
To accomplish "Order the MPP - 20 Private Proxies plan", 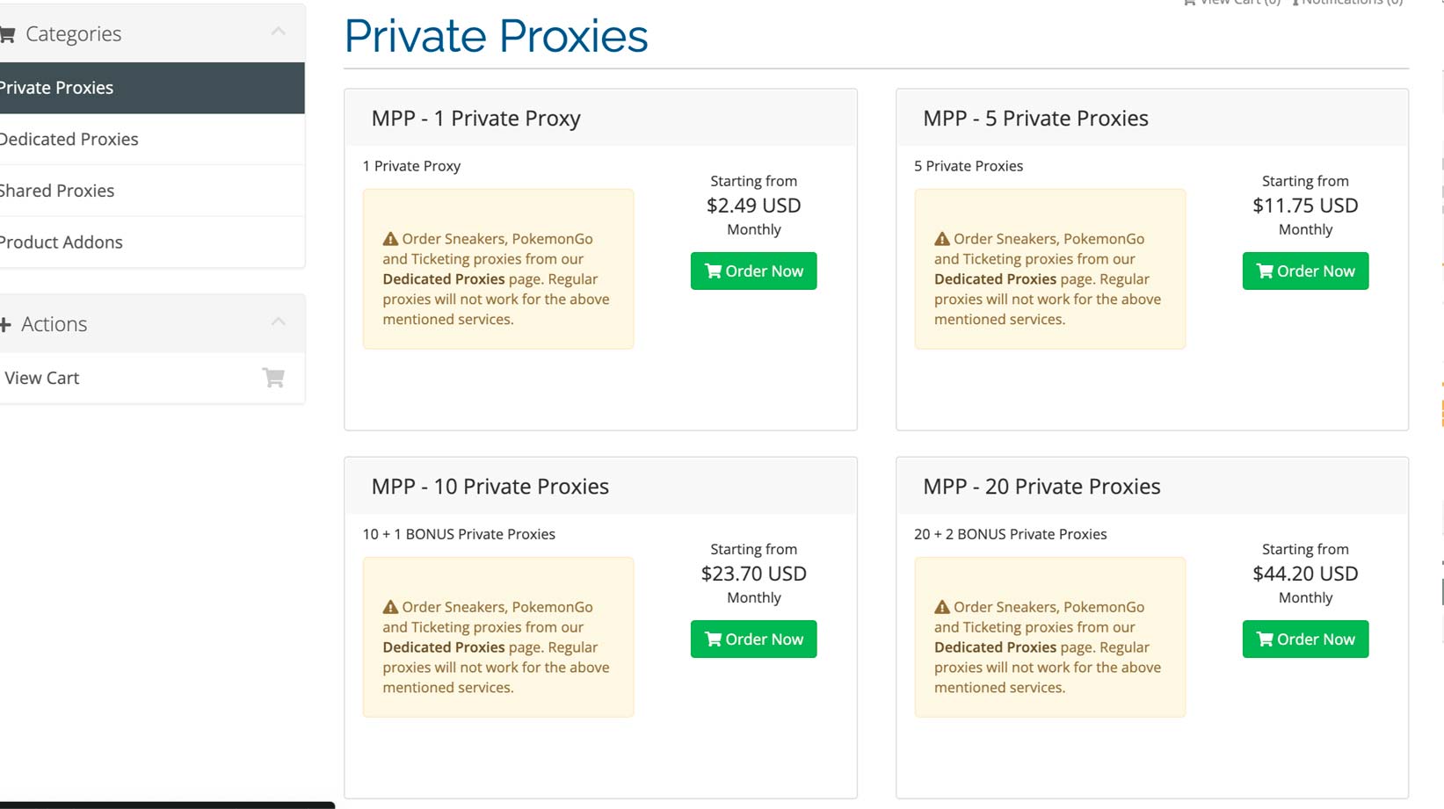I will [x=1305, y=639].
